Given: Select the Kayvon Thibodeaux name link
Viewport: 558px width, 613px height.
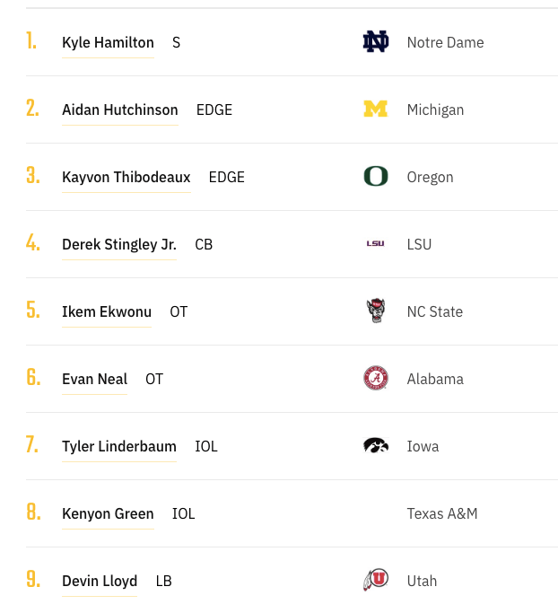Looking at the screenshot, I should [x=126, y=178].
